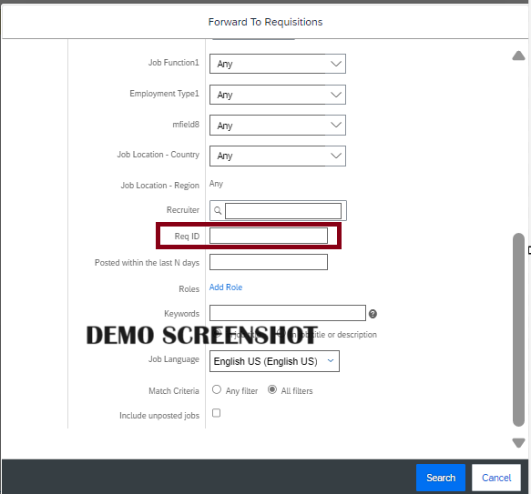
Task: Enable Include unposted jobs checkbox
Action: click(216, 413)
